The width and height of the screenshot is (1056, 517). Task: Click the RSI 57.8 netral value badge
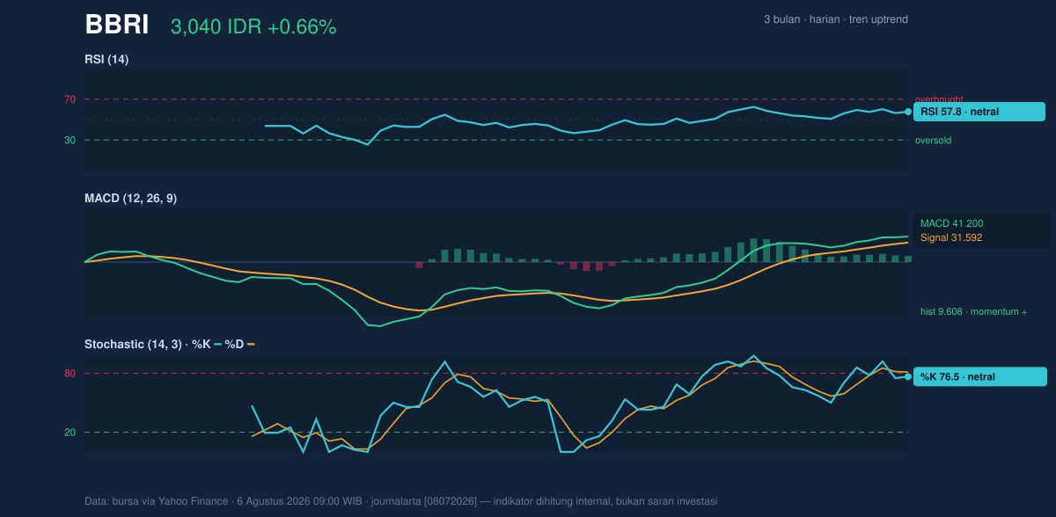(979, 112)
